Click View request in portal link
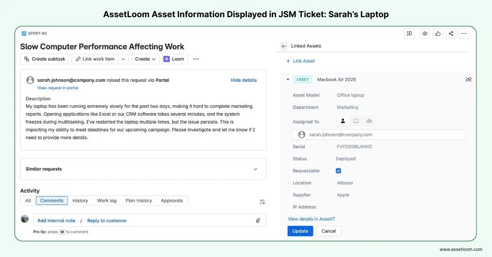The width and height of the screenshot is (492, 257). 58,88
